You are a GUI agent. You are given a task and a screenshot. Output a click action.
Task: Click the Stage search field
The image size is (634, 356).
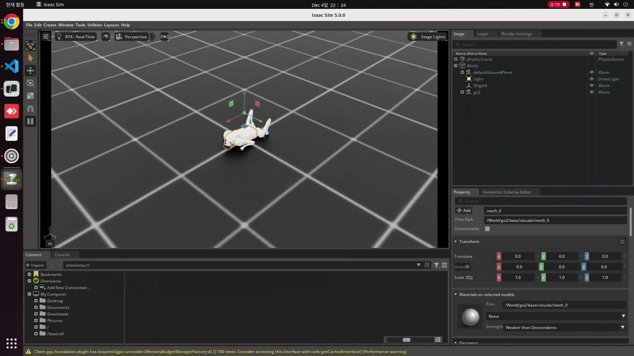click(x=535, y=44)
